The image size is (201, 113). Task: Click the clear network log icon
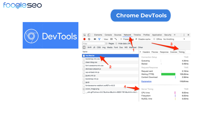tap(89, 39)
